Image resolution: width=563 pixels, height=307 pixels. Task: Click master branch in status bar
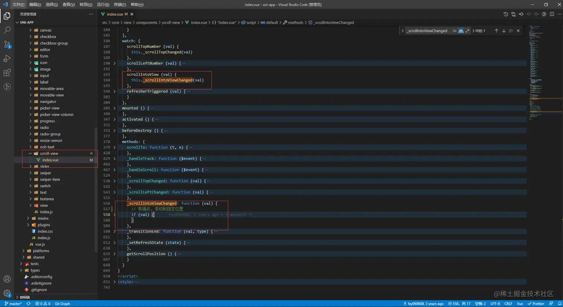(13, 304)
